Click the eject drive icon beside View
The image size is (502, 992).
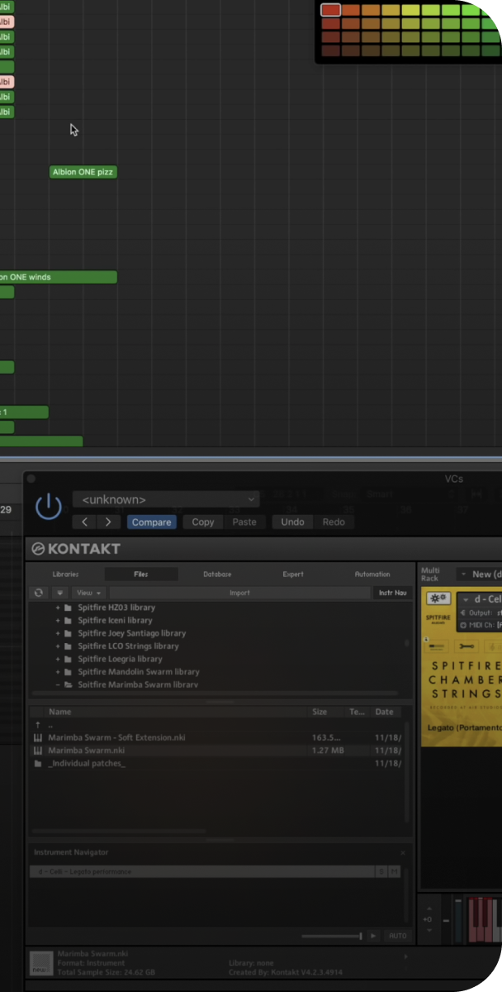click(60, 593)
